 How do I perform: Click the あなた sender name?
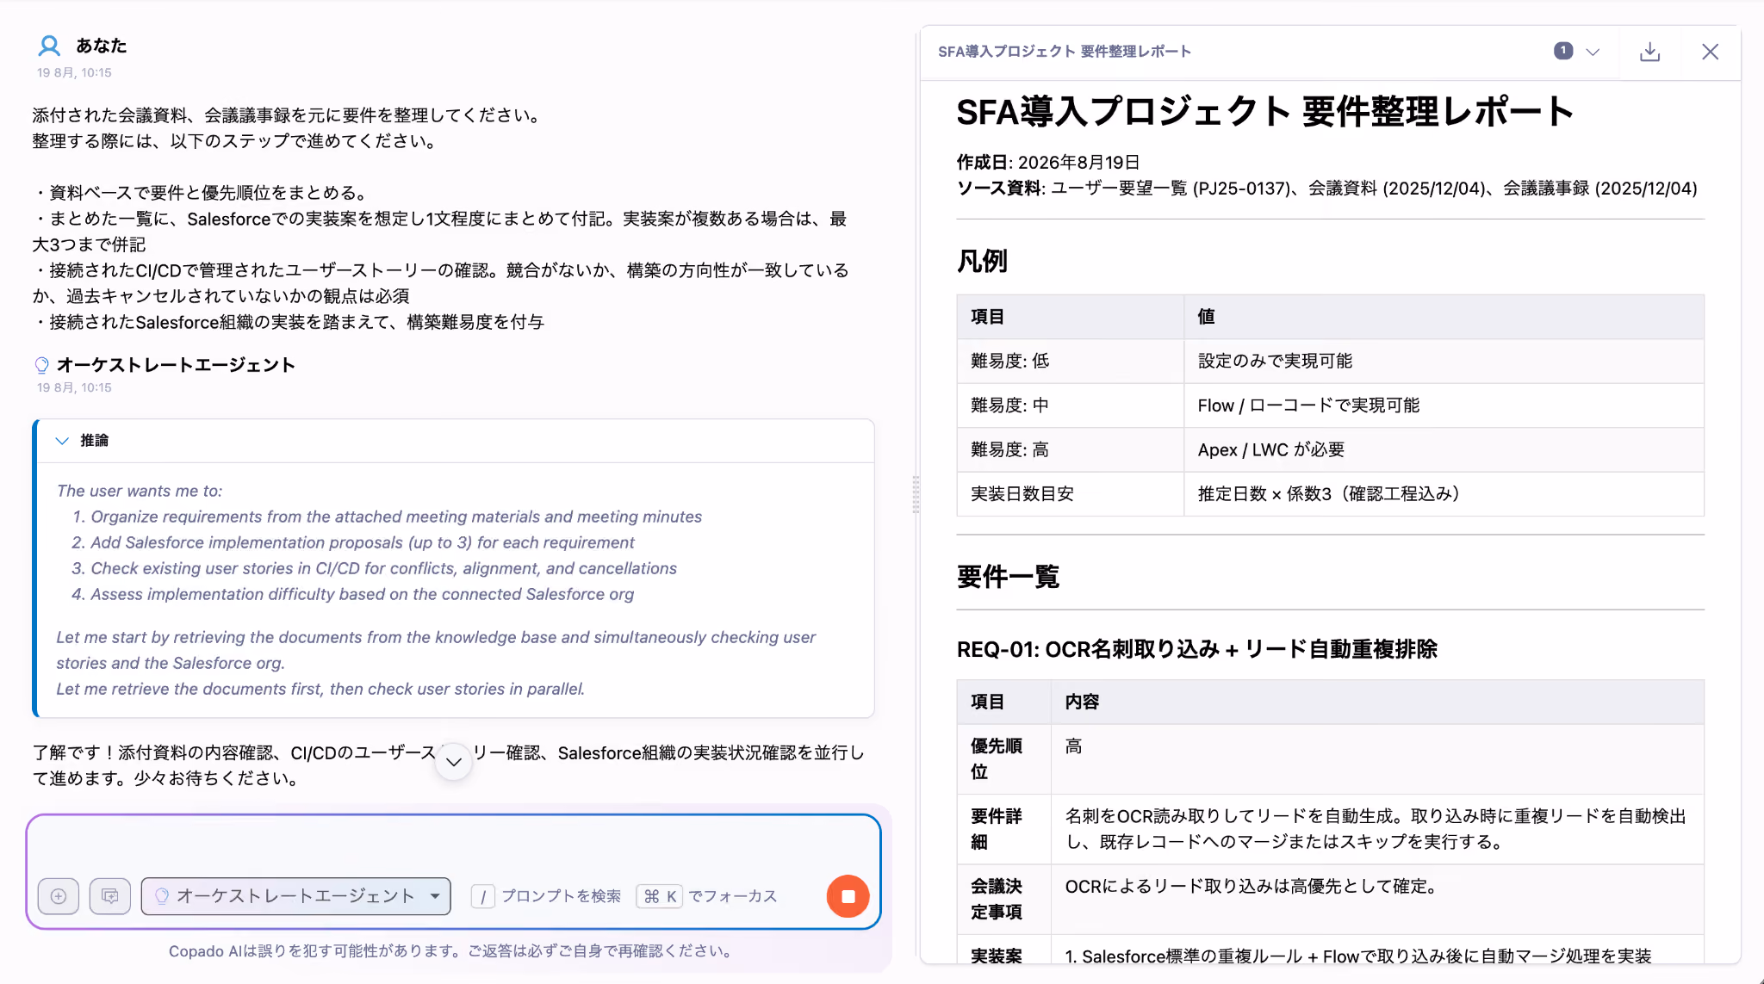point(102,46)
